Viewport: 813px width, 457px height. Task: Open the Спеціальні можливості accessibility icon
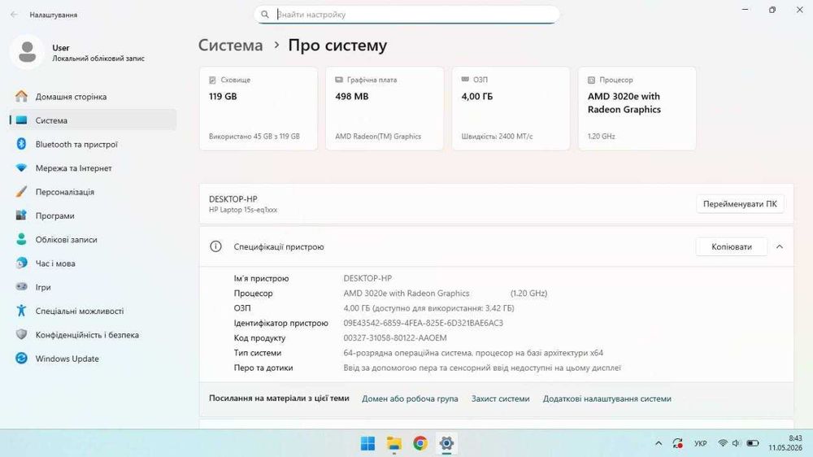pyautogui.click(x=21, y=311)
